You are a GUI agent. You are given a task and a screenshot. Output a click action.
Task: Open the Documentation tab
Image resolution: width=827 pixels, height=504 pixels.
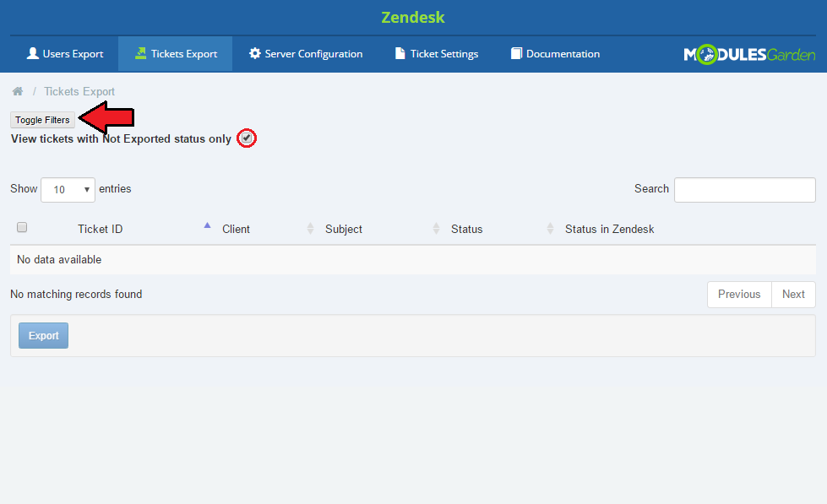555,54
